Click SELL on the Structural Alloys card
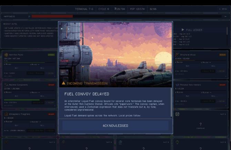The height and width of the screenshot is (150, 231). (x=213, y=66)
